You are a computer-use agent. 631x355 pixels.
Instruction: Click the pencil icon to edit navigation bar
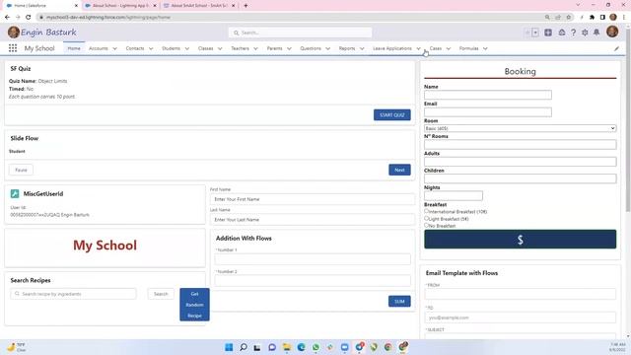[616, 48]
